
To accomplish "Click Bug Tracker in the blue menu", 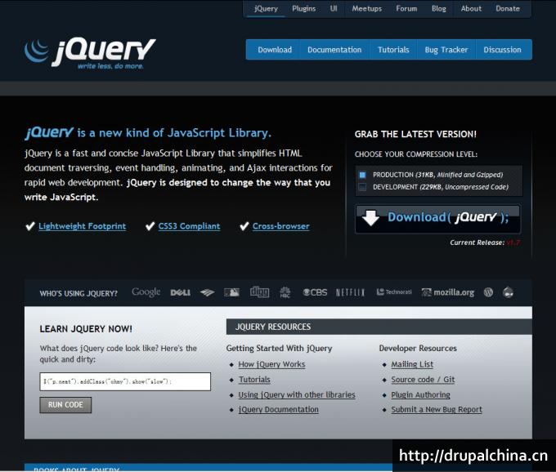I will (446, 50).
